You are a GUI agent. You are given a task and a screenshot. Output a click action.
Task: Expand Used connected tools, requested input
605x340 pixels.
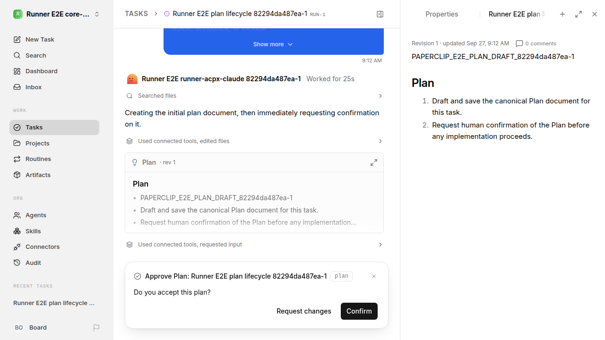(x=254, y=245)
